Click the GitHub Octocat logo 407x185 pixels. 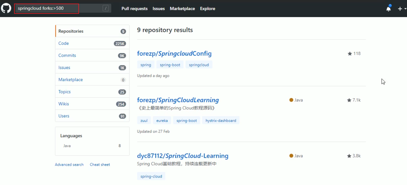(x=6, y=8)
